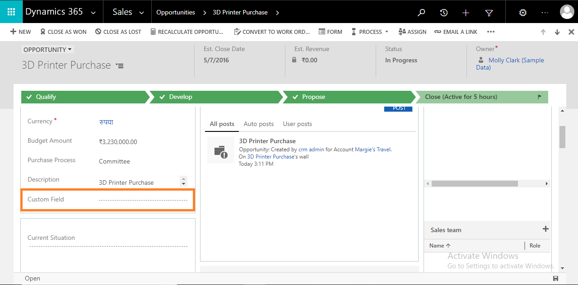Open the advanced find filter icon
Screen dimensions: 578x285
tap(489, 12)
